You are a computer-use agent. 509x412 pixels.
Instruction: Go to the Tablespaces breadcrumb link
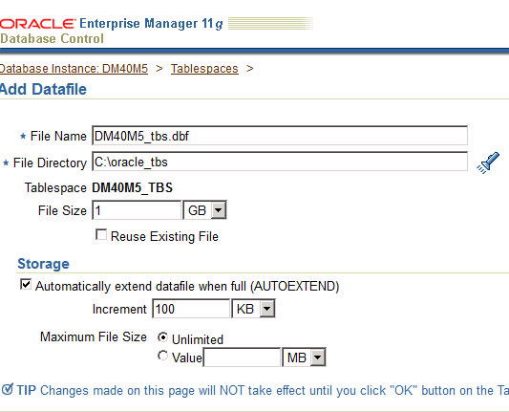(204, 69)
